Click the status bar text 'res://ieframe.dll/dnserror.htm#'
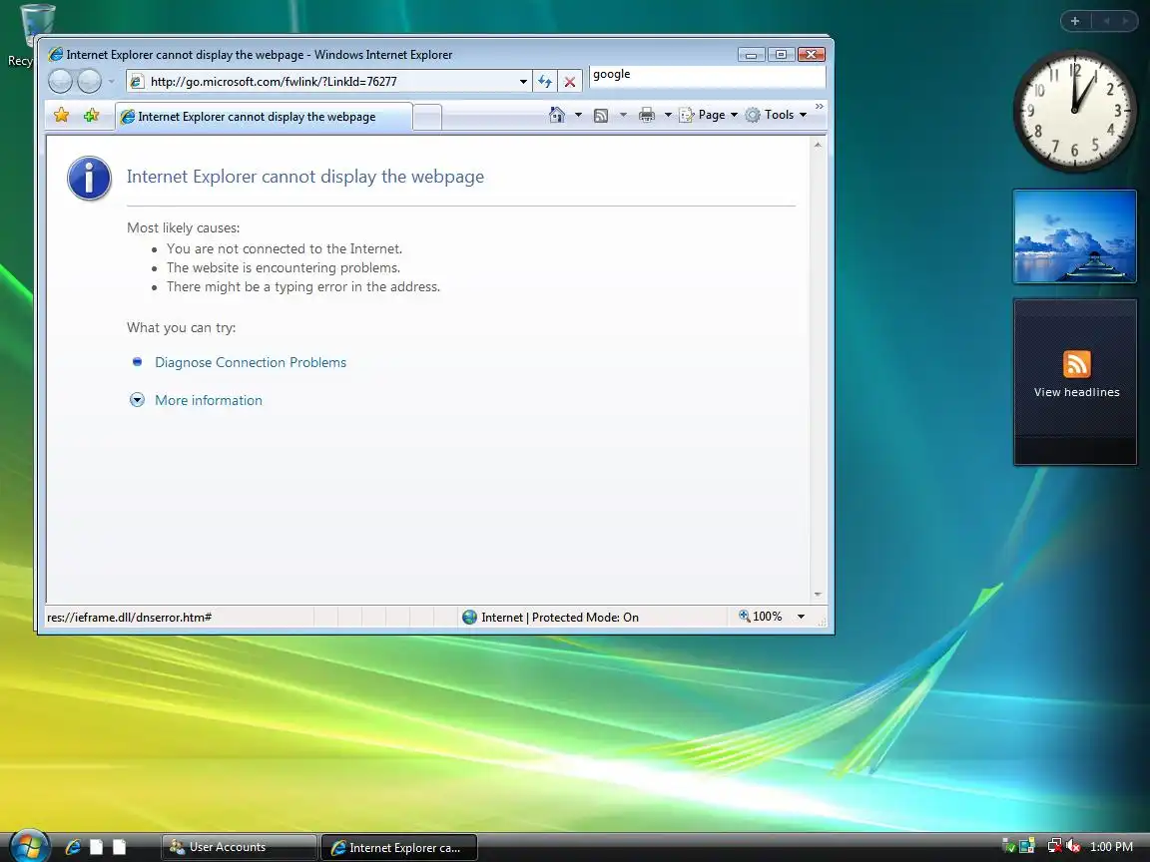Viewport: 1150px width, 862px height. [x=129, y=618]
